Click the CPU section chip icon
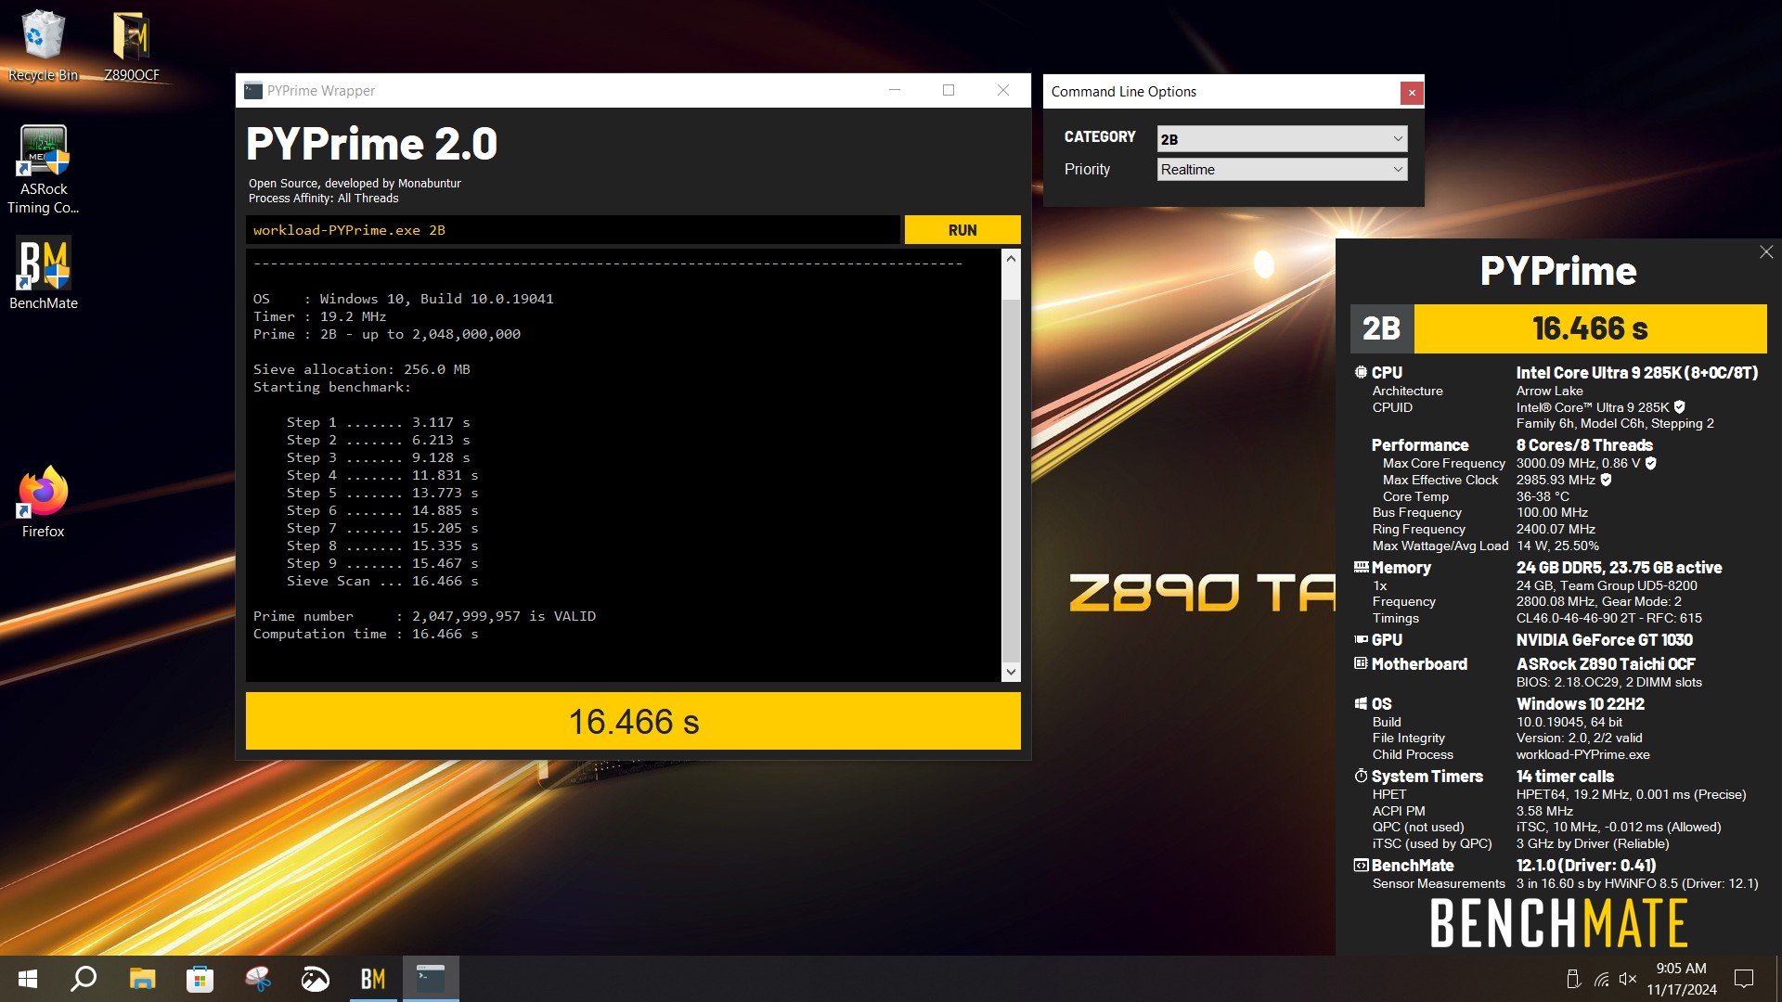The height and width of the screenshot is (1002, 1782). click(1361, 373)
